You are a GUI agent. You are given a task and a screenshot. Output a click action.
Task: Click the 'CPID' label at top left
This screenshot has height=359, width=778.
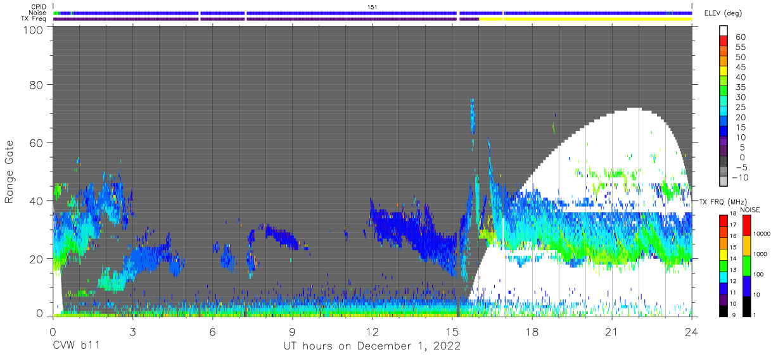39,7
